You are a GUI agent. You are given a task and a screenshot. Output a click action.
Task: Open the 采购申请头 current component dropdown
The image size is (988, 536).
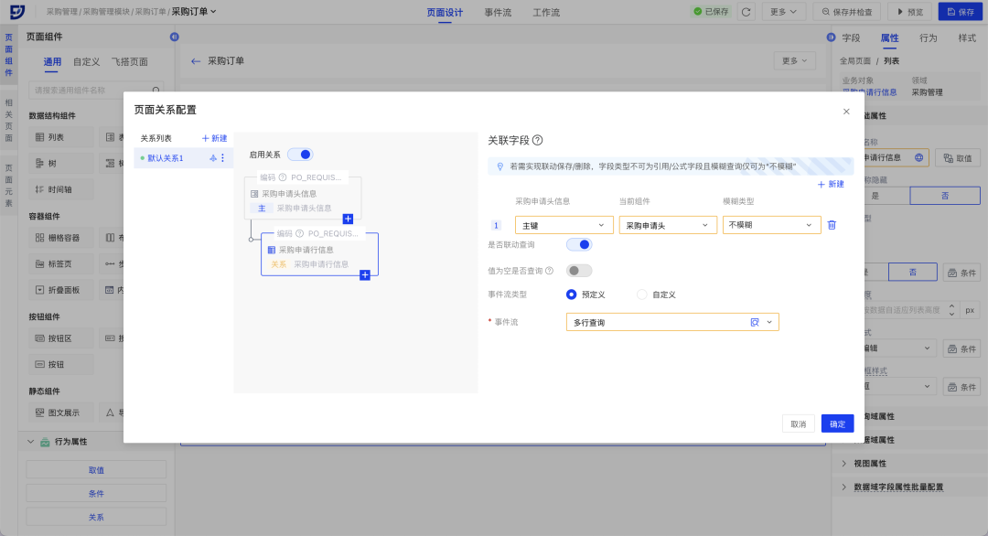pyautogui.click(x=667, y=225)
